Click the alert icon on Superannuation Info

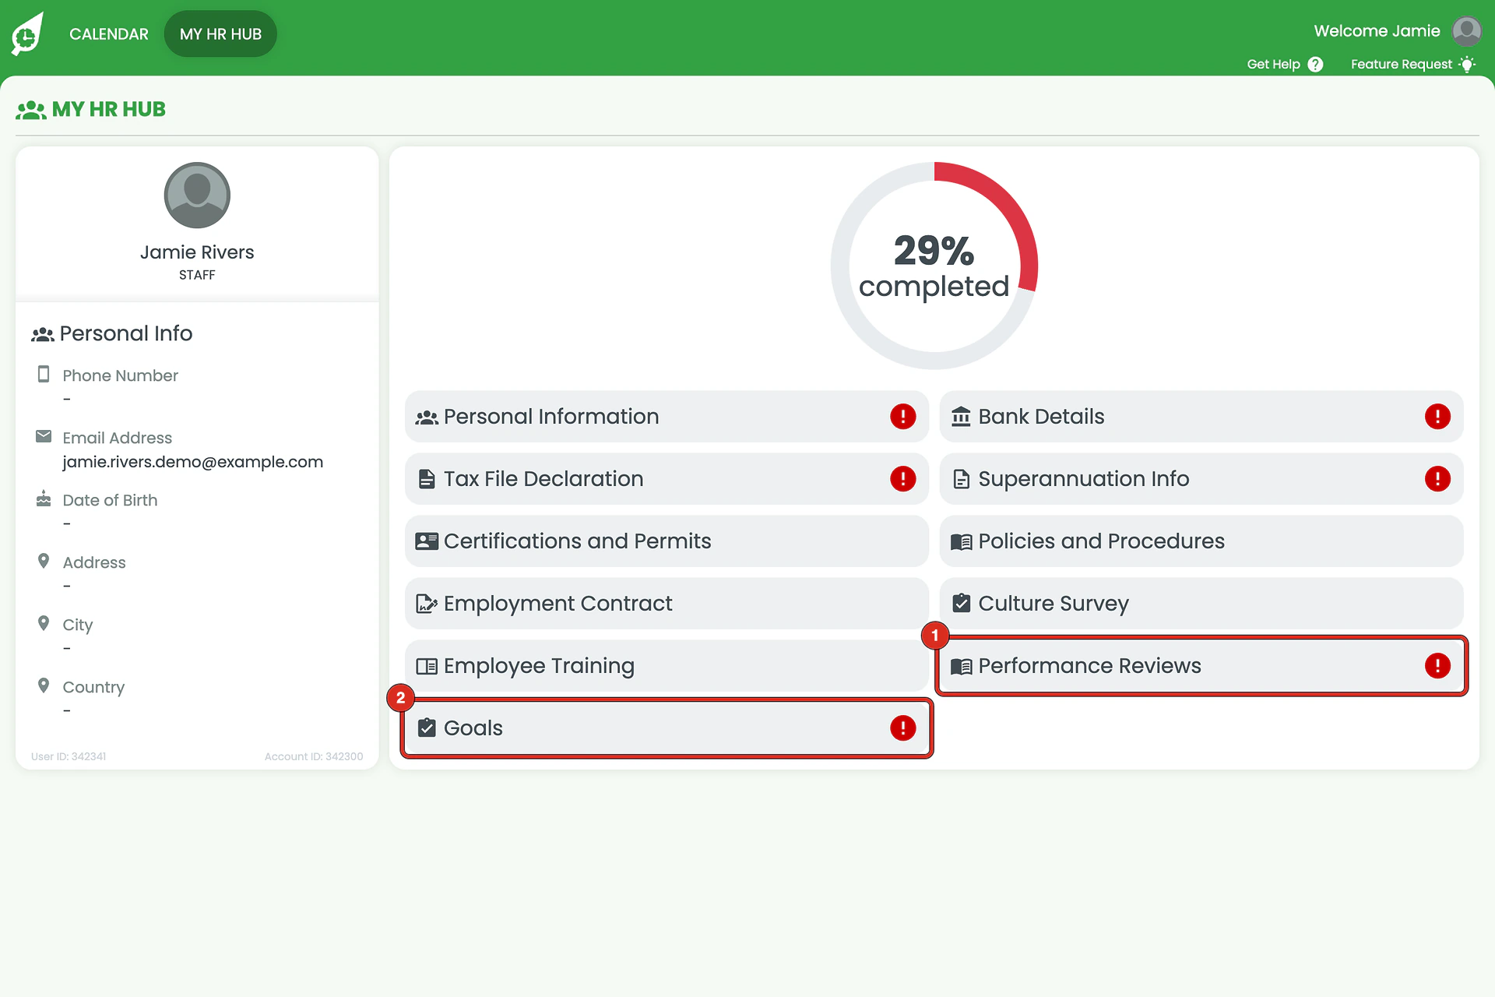(x=1437, y=479)
